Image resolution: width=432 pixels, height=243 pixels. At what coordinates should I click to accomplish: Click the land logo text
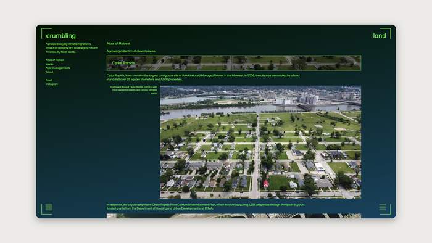point(380,36)
